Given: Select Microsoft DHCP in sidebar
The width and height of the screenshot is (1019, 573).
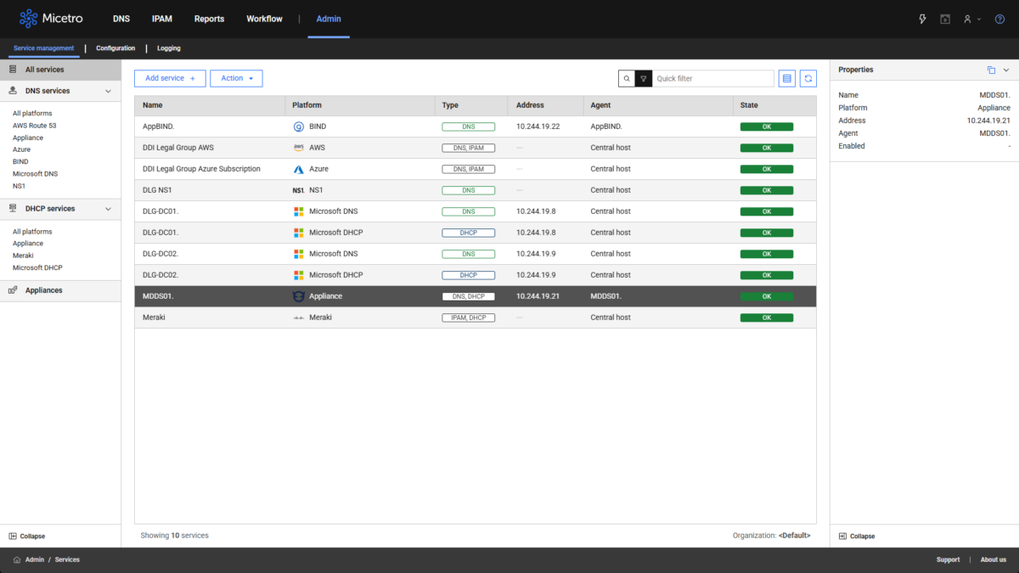Looking at the screenshot, I should 37,267.
